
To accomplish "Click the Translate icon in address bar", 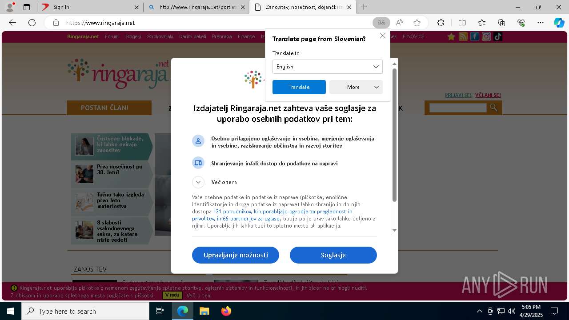I will pos(381,23).
